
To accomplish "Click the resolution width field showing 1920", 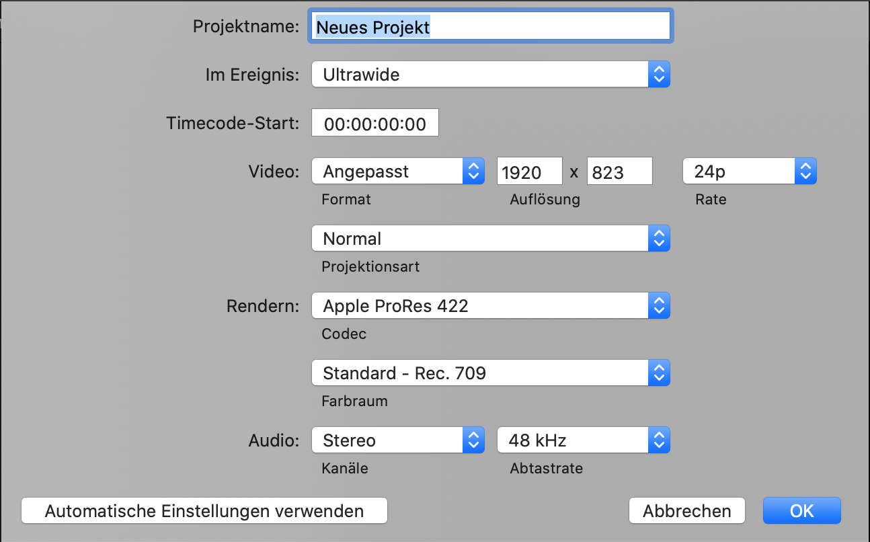I will coord(529,171).
